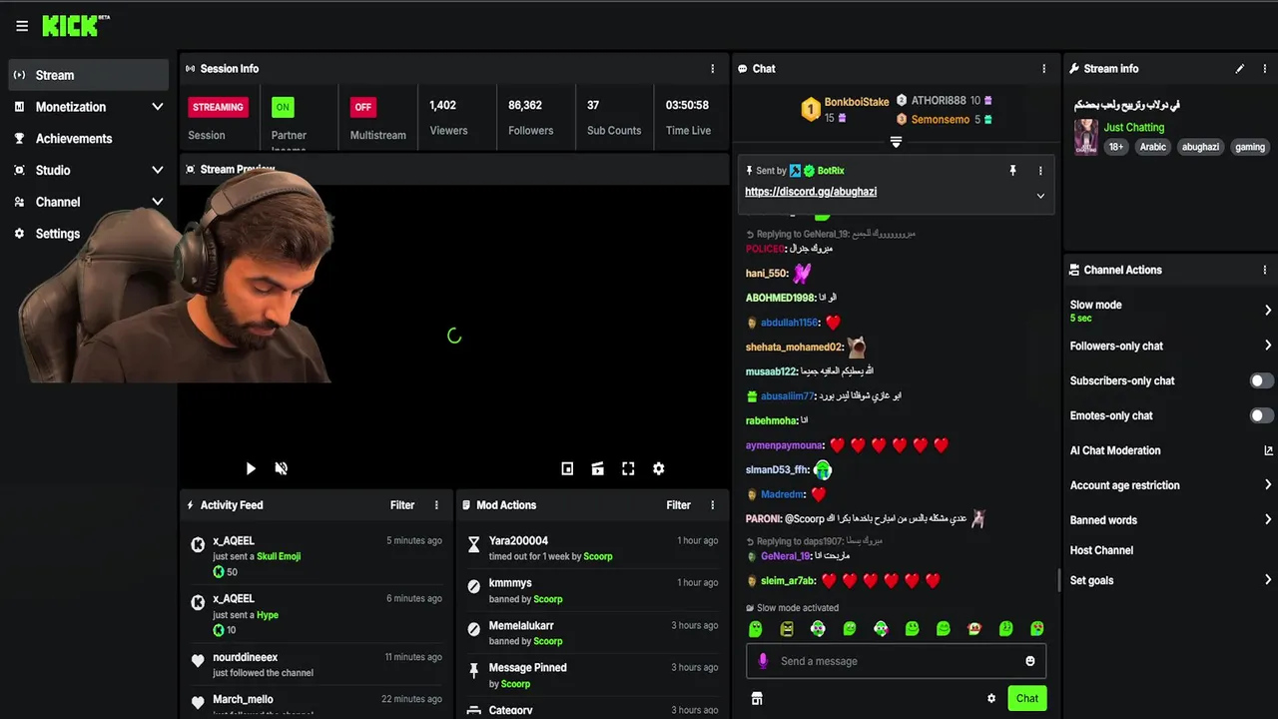Send message with green Chat button
This screenshot has width=1278, height=719.
pos(1027,698)
